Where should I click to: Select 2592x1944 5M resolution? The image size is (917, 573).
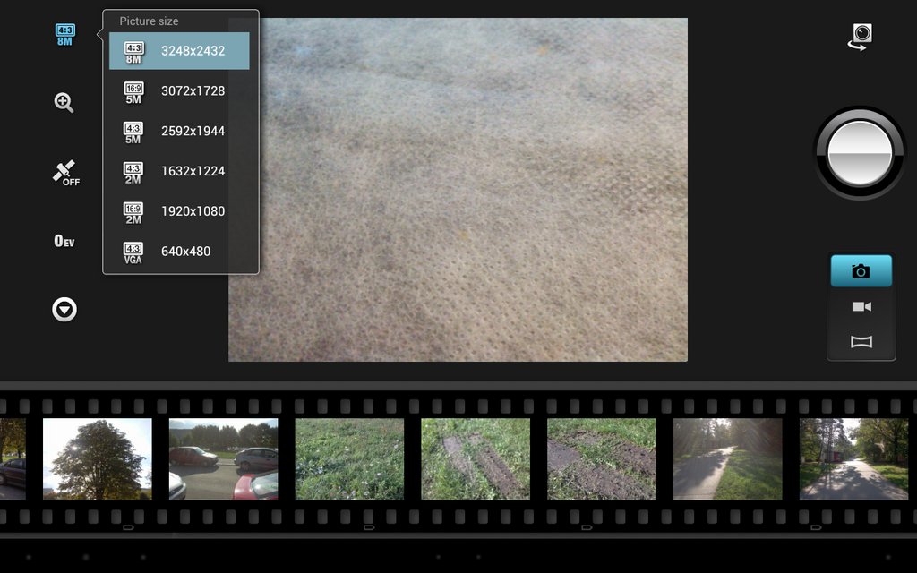coord(179,131)
